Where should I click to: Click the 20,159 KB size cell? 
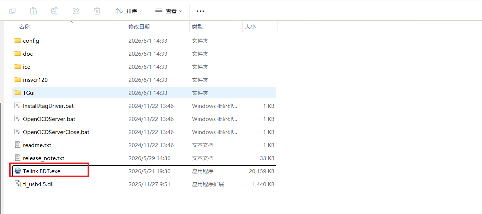262,171
